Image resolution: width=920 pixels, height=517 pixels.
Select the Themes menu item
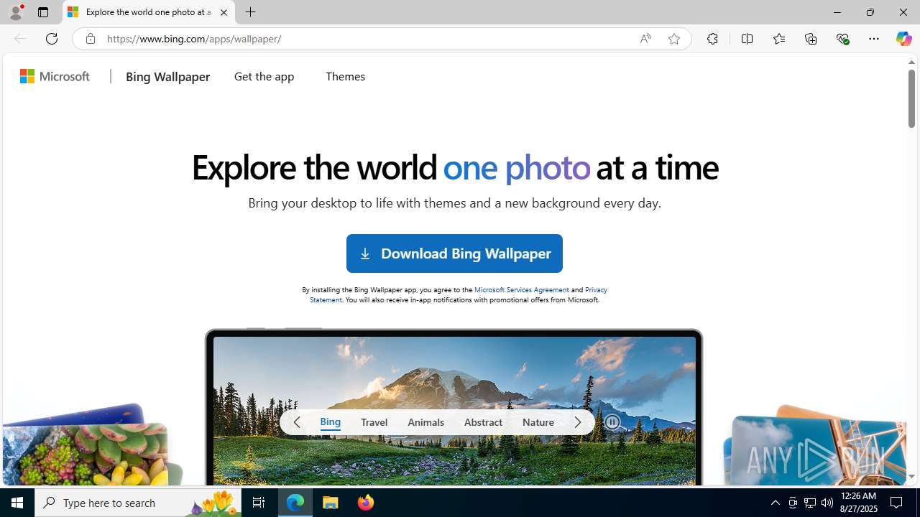click(346, 76)
